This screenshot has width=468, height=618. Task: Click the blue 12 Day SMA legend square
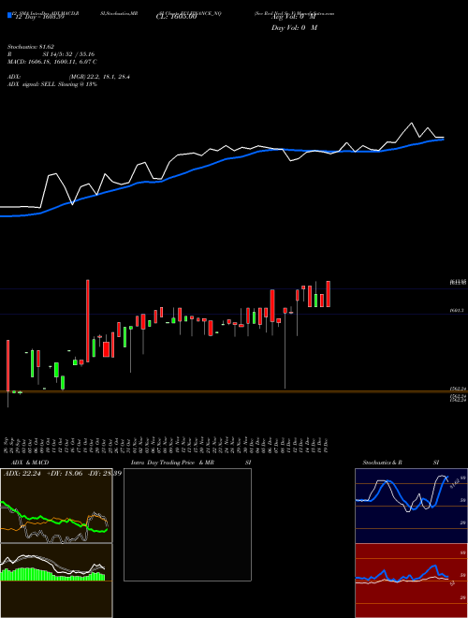9,16
